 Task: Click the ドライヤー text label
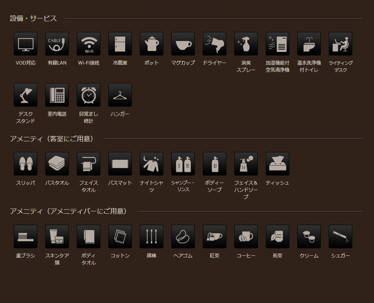coord(215,63)
